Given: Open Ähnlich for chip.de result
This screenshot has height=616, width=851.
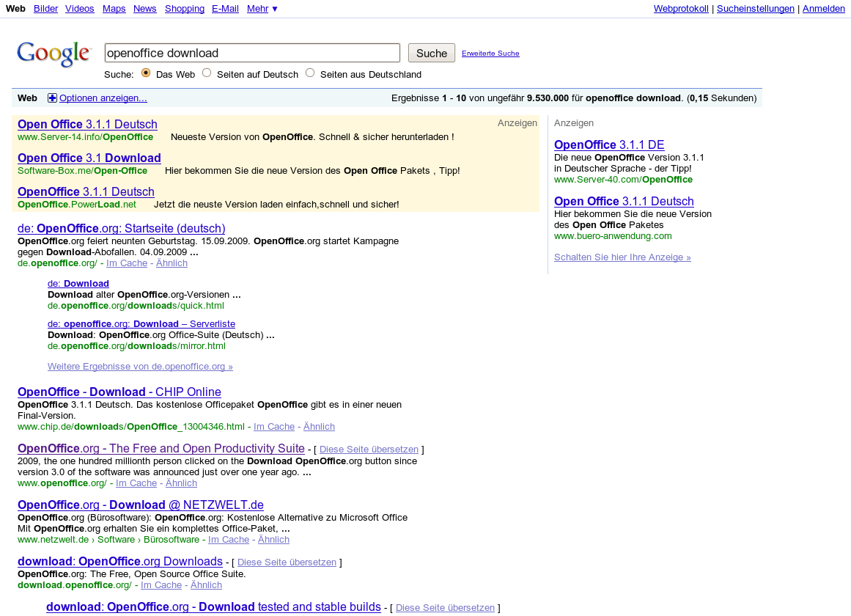Looking at the screenshot, I should [x=319, y=426].
